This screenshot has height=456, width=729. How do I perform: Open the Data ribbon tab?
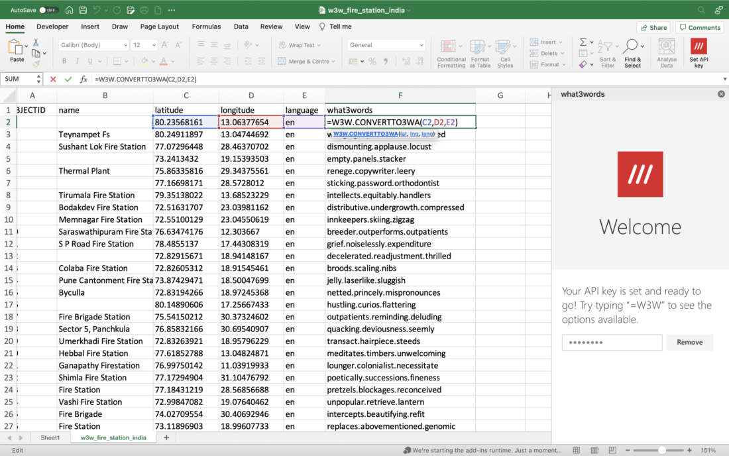[x=241, y=27]
